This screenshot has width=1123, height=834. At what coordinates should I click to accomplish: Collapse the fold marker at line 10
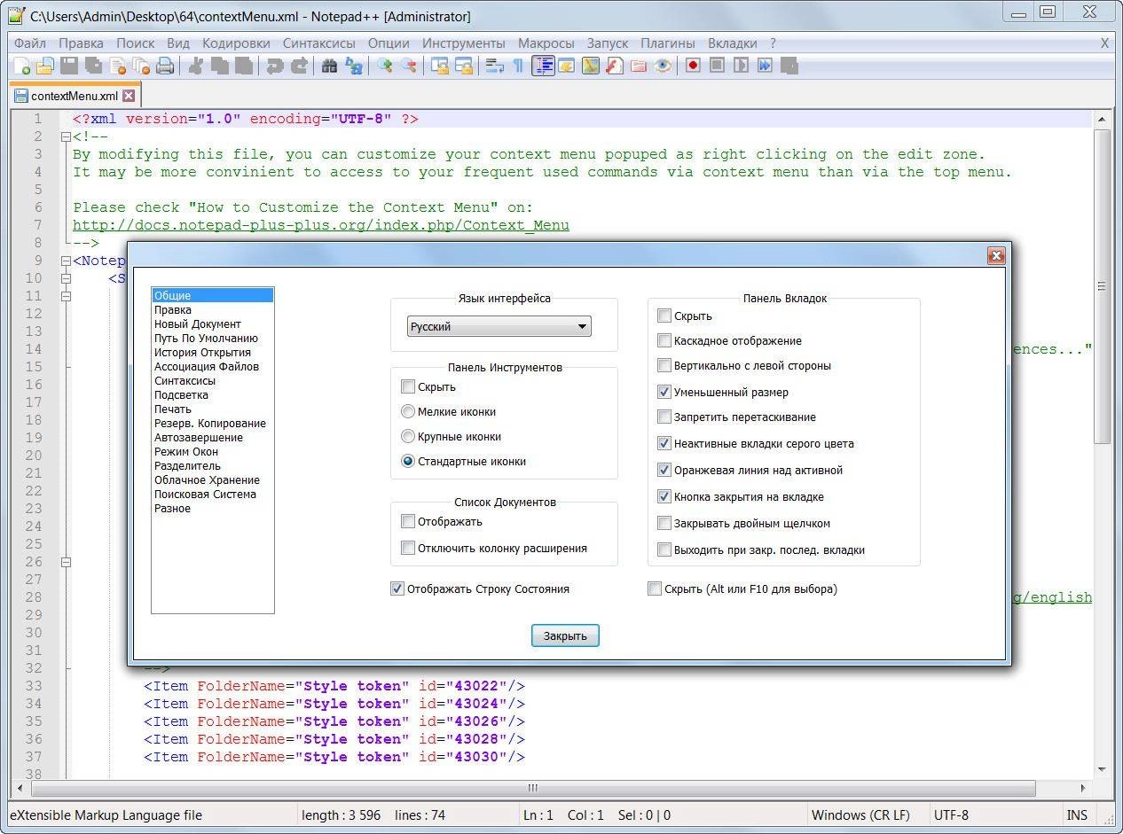[x=66, y=278]
